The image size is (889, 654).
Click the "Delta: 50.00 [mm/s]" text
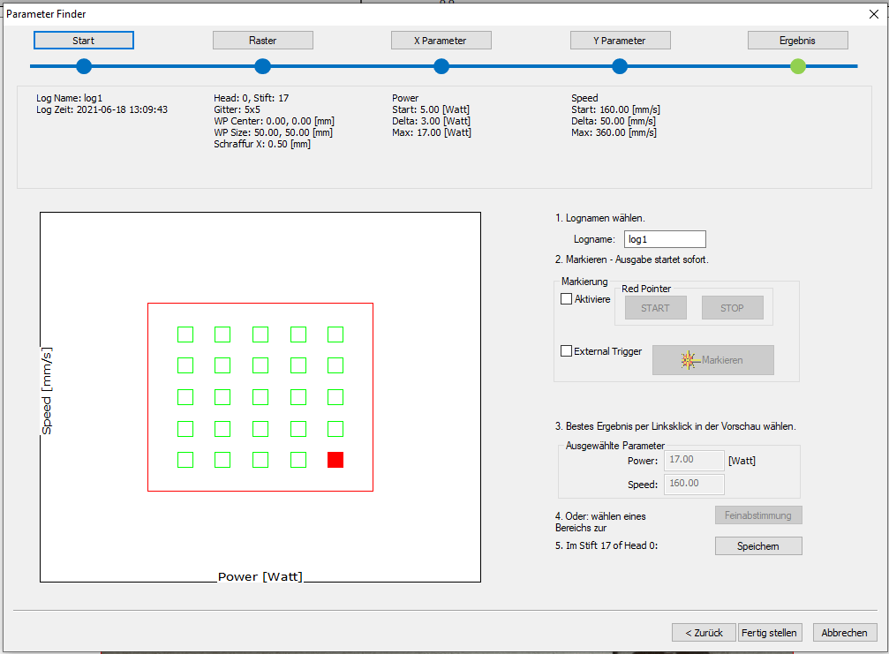coord(614,121)
